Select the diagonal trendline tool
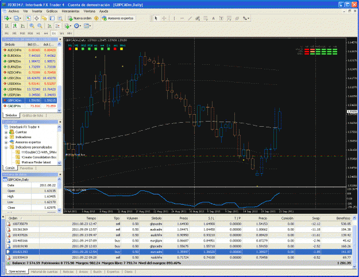Viewport: 359px width, 277px height. 190,18
